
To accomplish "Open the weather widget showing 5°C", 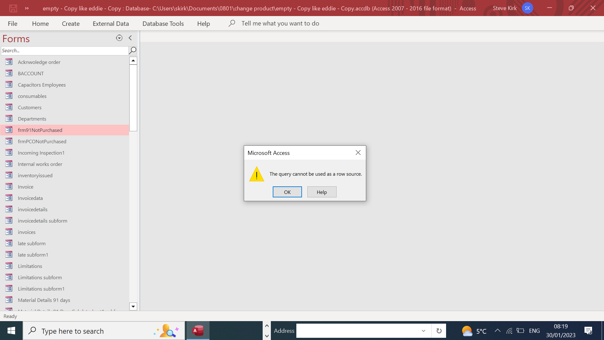I will [x=474, y=331].
